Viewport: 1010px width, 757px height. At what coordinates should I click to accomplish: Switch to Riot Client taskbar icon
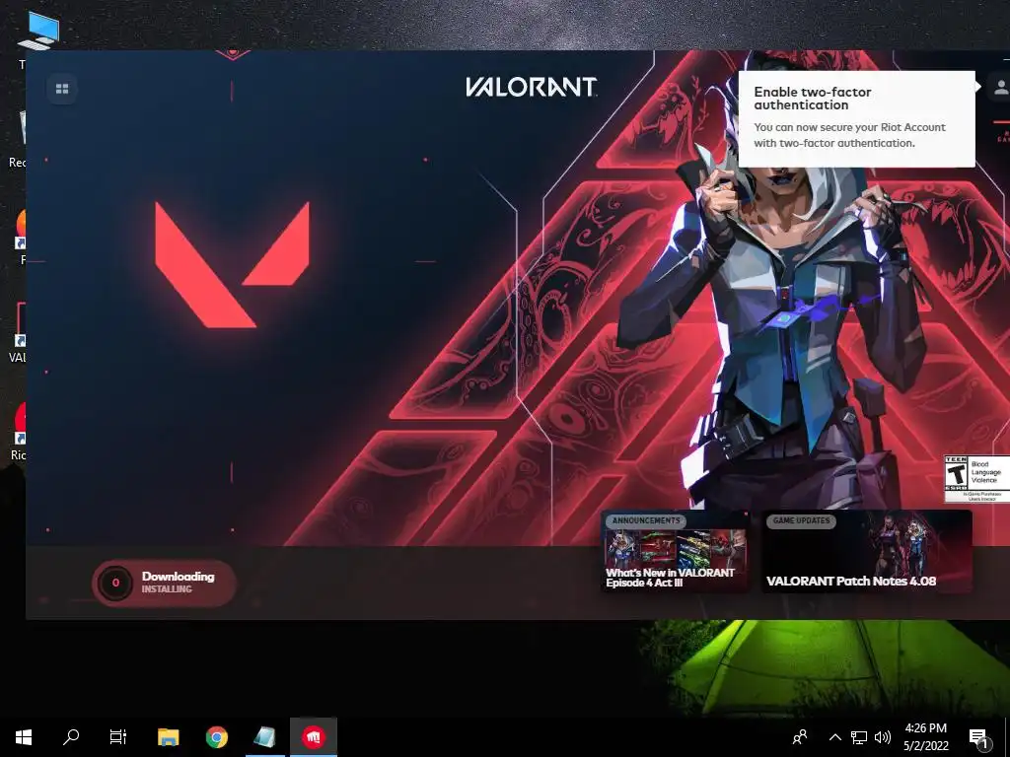click(313, 737)
